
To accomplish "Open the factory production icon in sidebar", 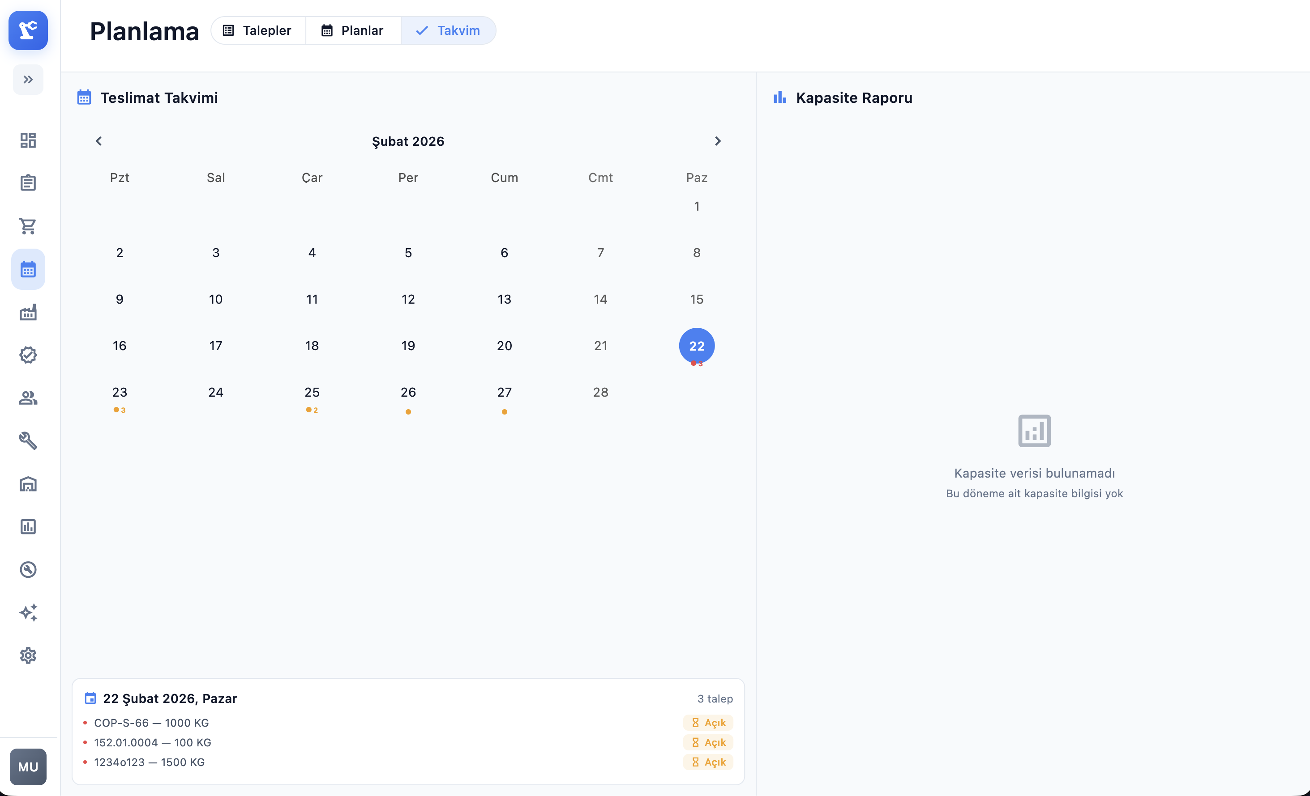I will 28,312.
